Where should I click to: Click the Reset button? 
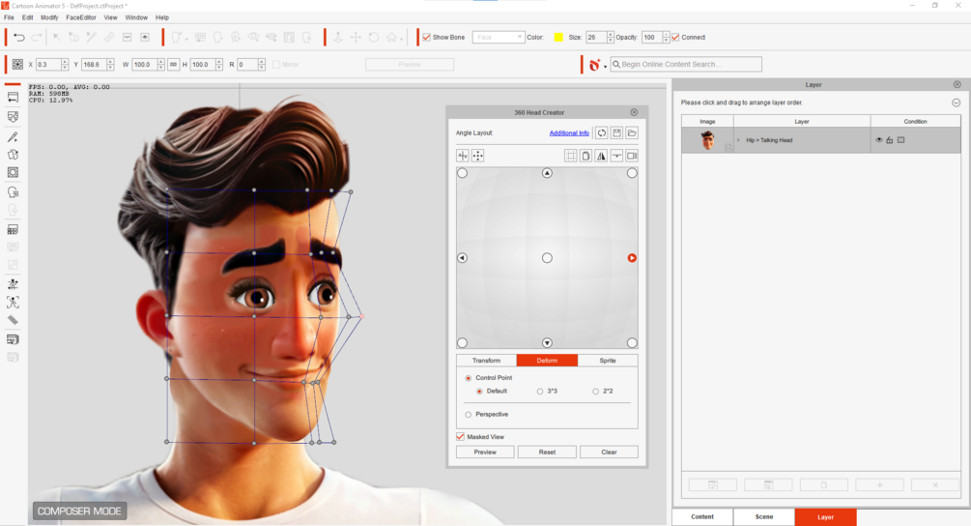click(x=547, y=453)
